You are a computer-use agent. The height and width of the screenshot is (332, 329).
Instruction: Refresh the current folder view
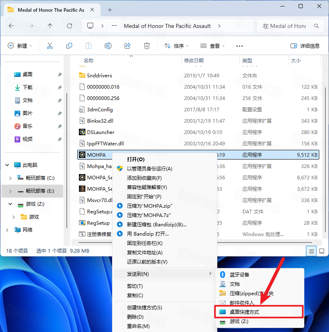[69, 26]
